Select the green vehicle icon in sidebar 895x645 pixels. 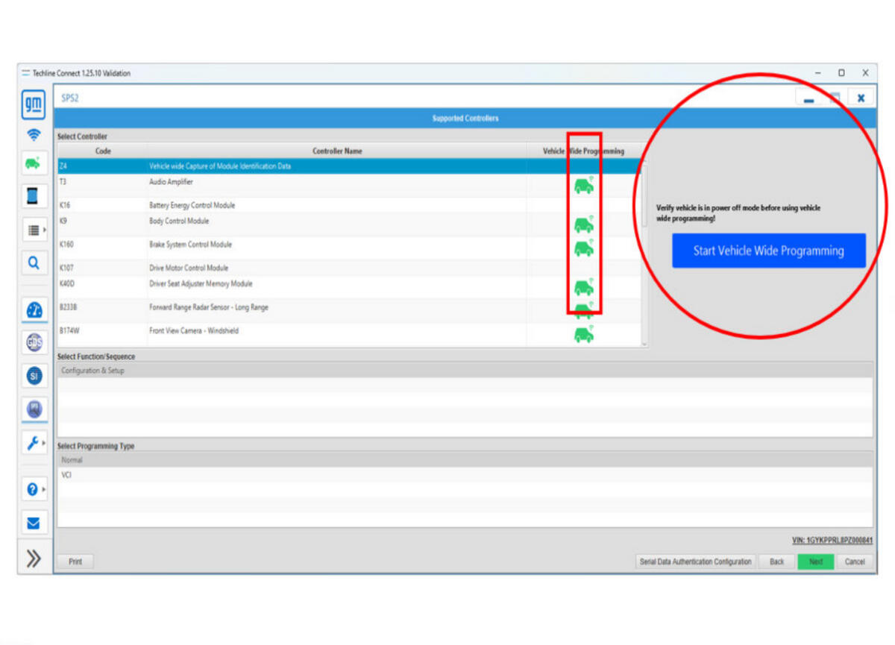coord(34,164)
